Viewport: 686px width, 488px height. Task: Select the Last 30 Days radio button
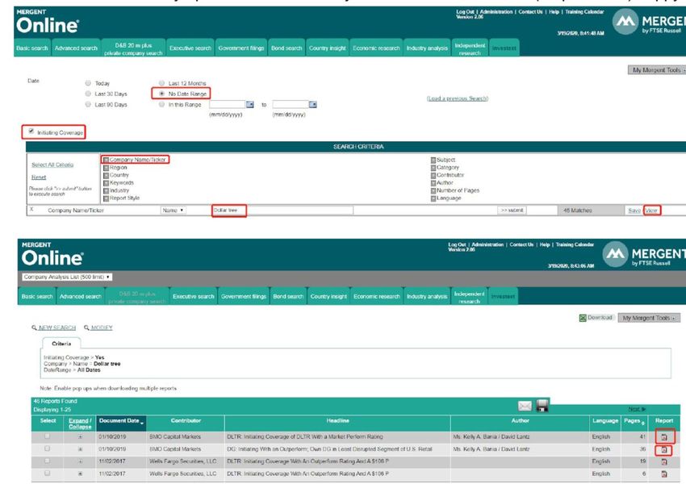click(x=88, y=94)
